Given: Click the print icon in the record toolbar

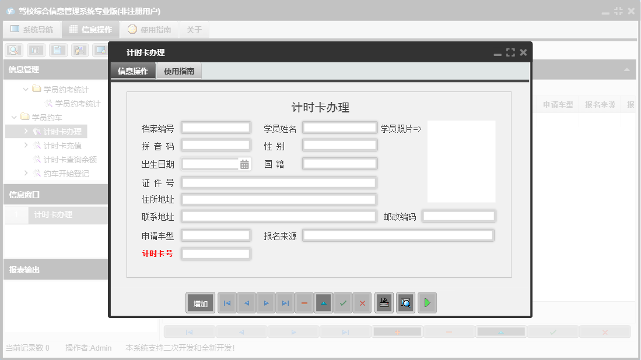Looking at the screenshot, I should pos(384,302).
